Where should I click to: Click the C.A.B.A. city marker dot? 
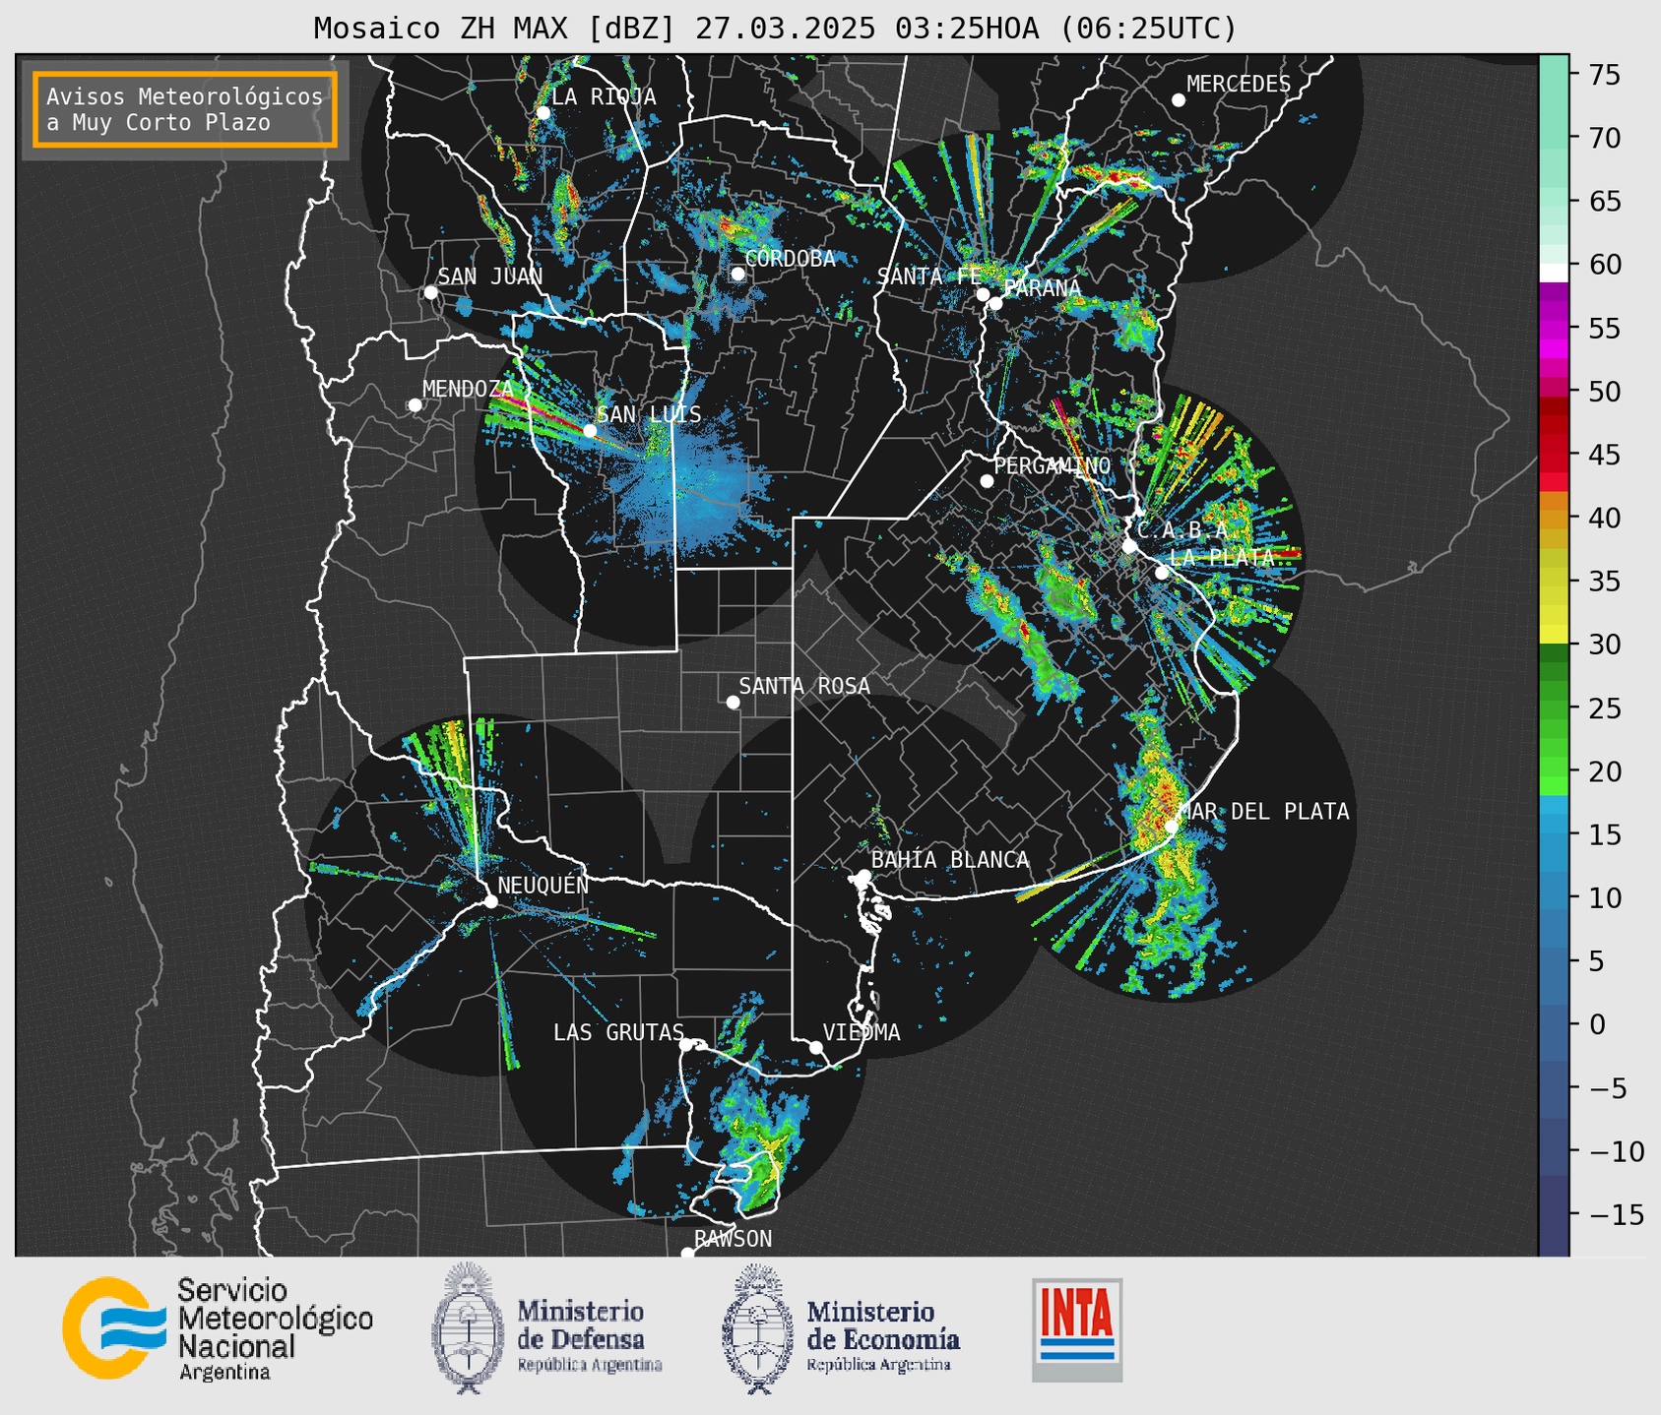click(x=1130, y=546)
